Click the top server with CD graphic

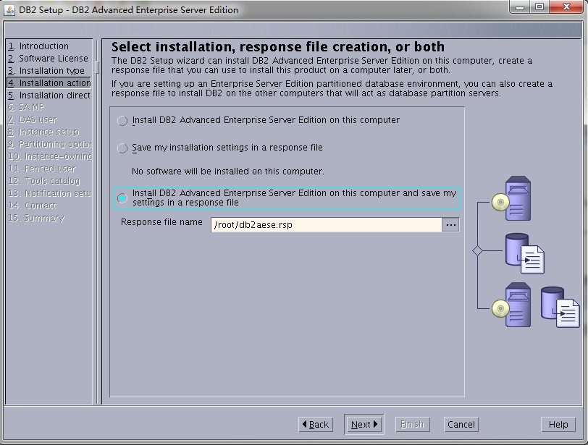(512, 198)
